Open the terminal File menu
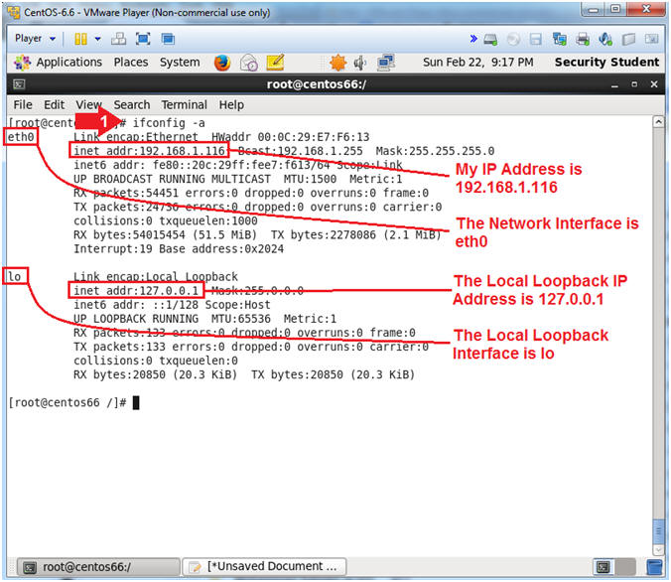This screenshot has width=671, height=582. [23, 105]
